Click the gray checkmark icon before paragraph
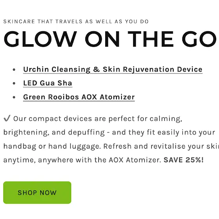Screen dimensions: 219x219 pos(7,118)
